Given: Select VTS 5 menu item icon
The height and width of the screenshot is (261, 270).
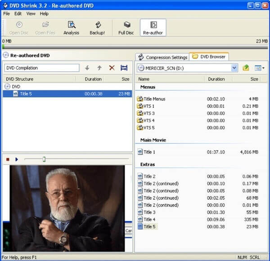Looking at the screenshot, I should coord(140,128).
